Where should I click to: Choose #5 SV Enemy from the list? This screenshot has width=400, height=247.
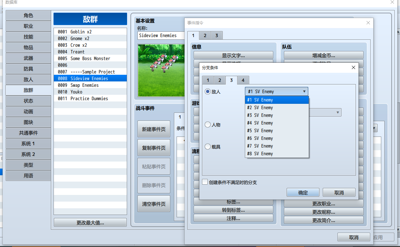click(277, 131)
